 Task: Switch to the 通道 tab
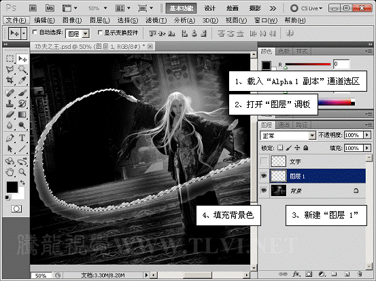[284, 125]
